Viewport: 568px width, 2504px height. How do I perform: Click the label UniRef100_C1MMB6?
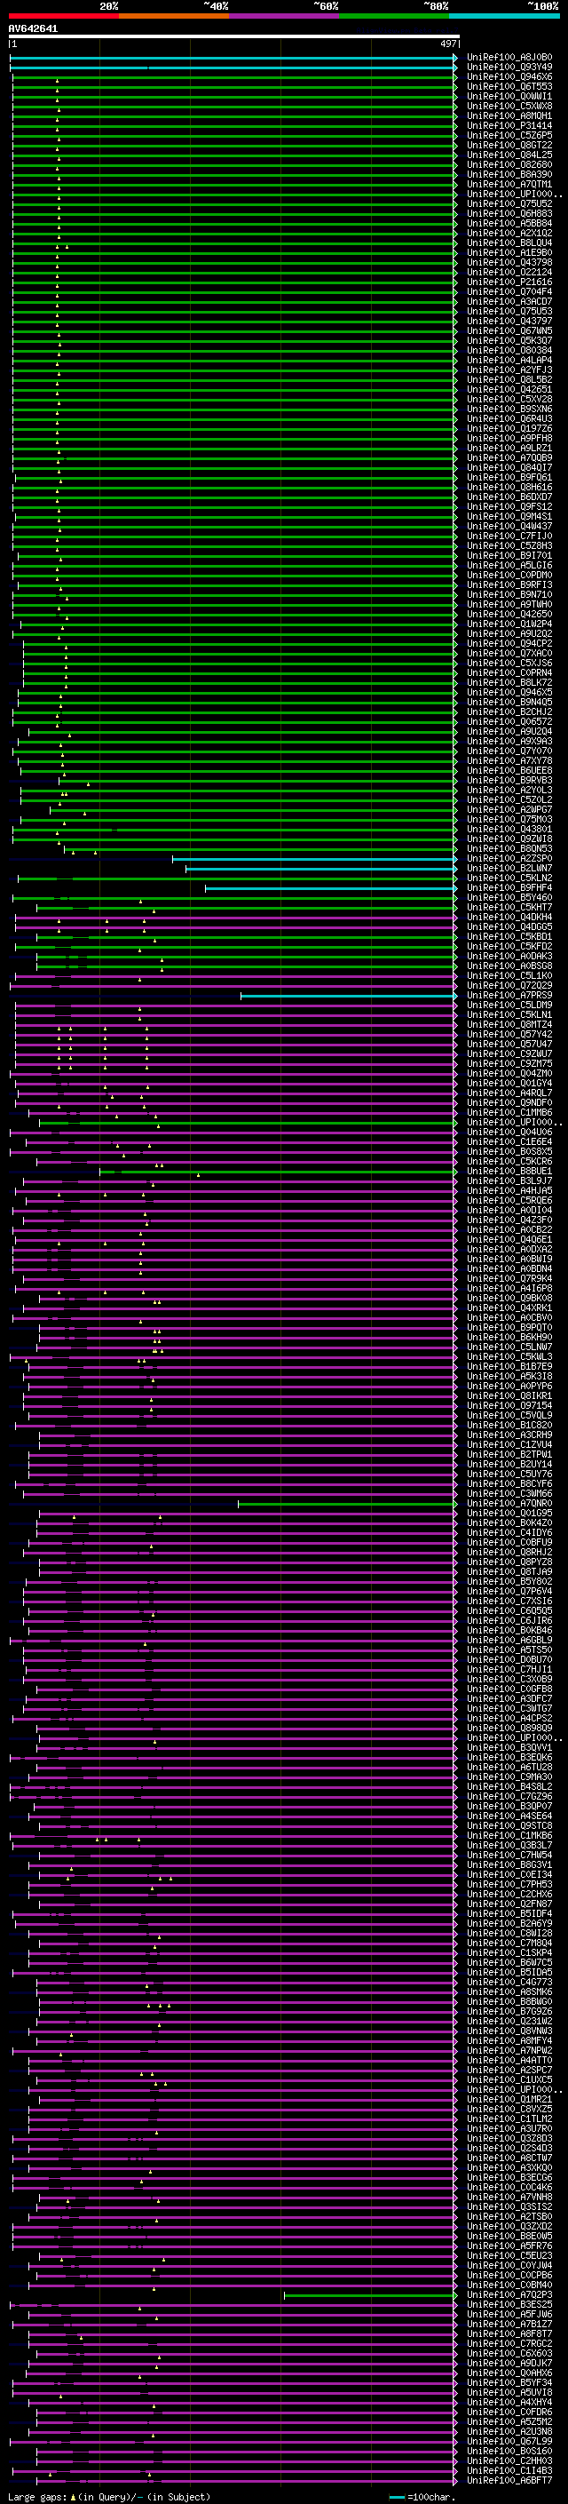(x=509, y=1112)
